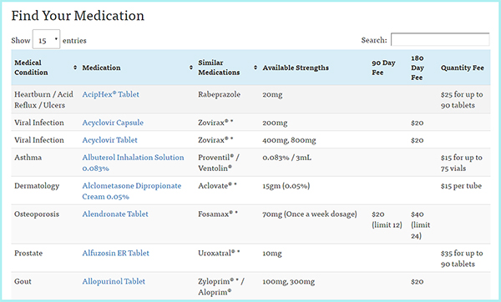This screenshot has height=302, width=501.
Task: Click the $40 (limit 24) fee cell
Action: (421, 224)
